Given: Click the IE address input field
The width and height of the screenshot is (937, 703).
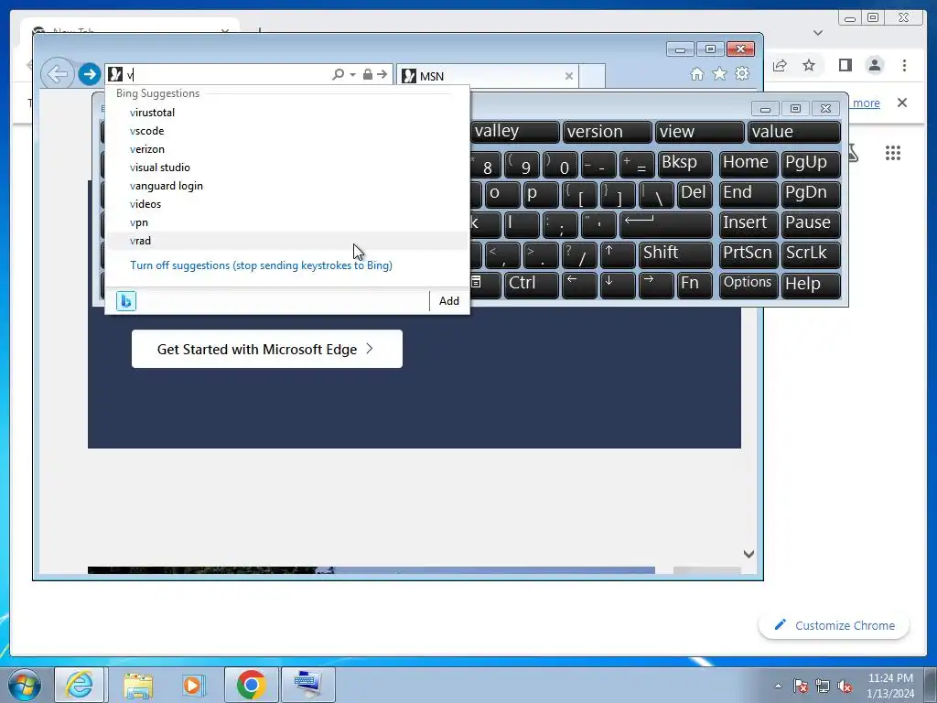Looking at the screenshot, I should tap(227, 75).
